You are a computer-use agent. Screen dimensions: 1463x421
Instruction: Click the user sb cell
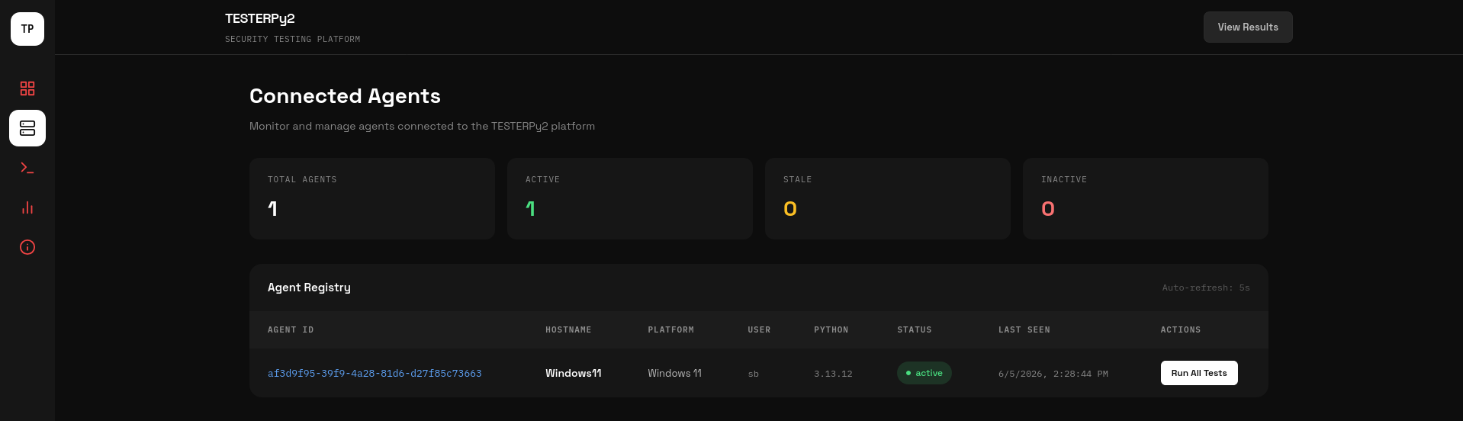pyautogui.click(x=754, y=374)
